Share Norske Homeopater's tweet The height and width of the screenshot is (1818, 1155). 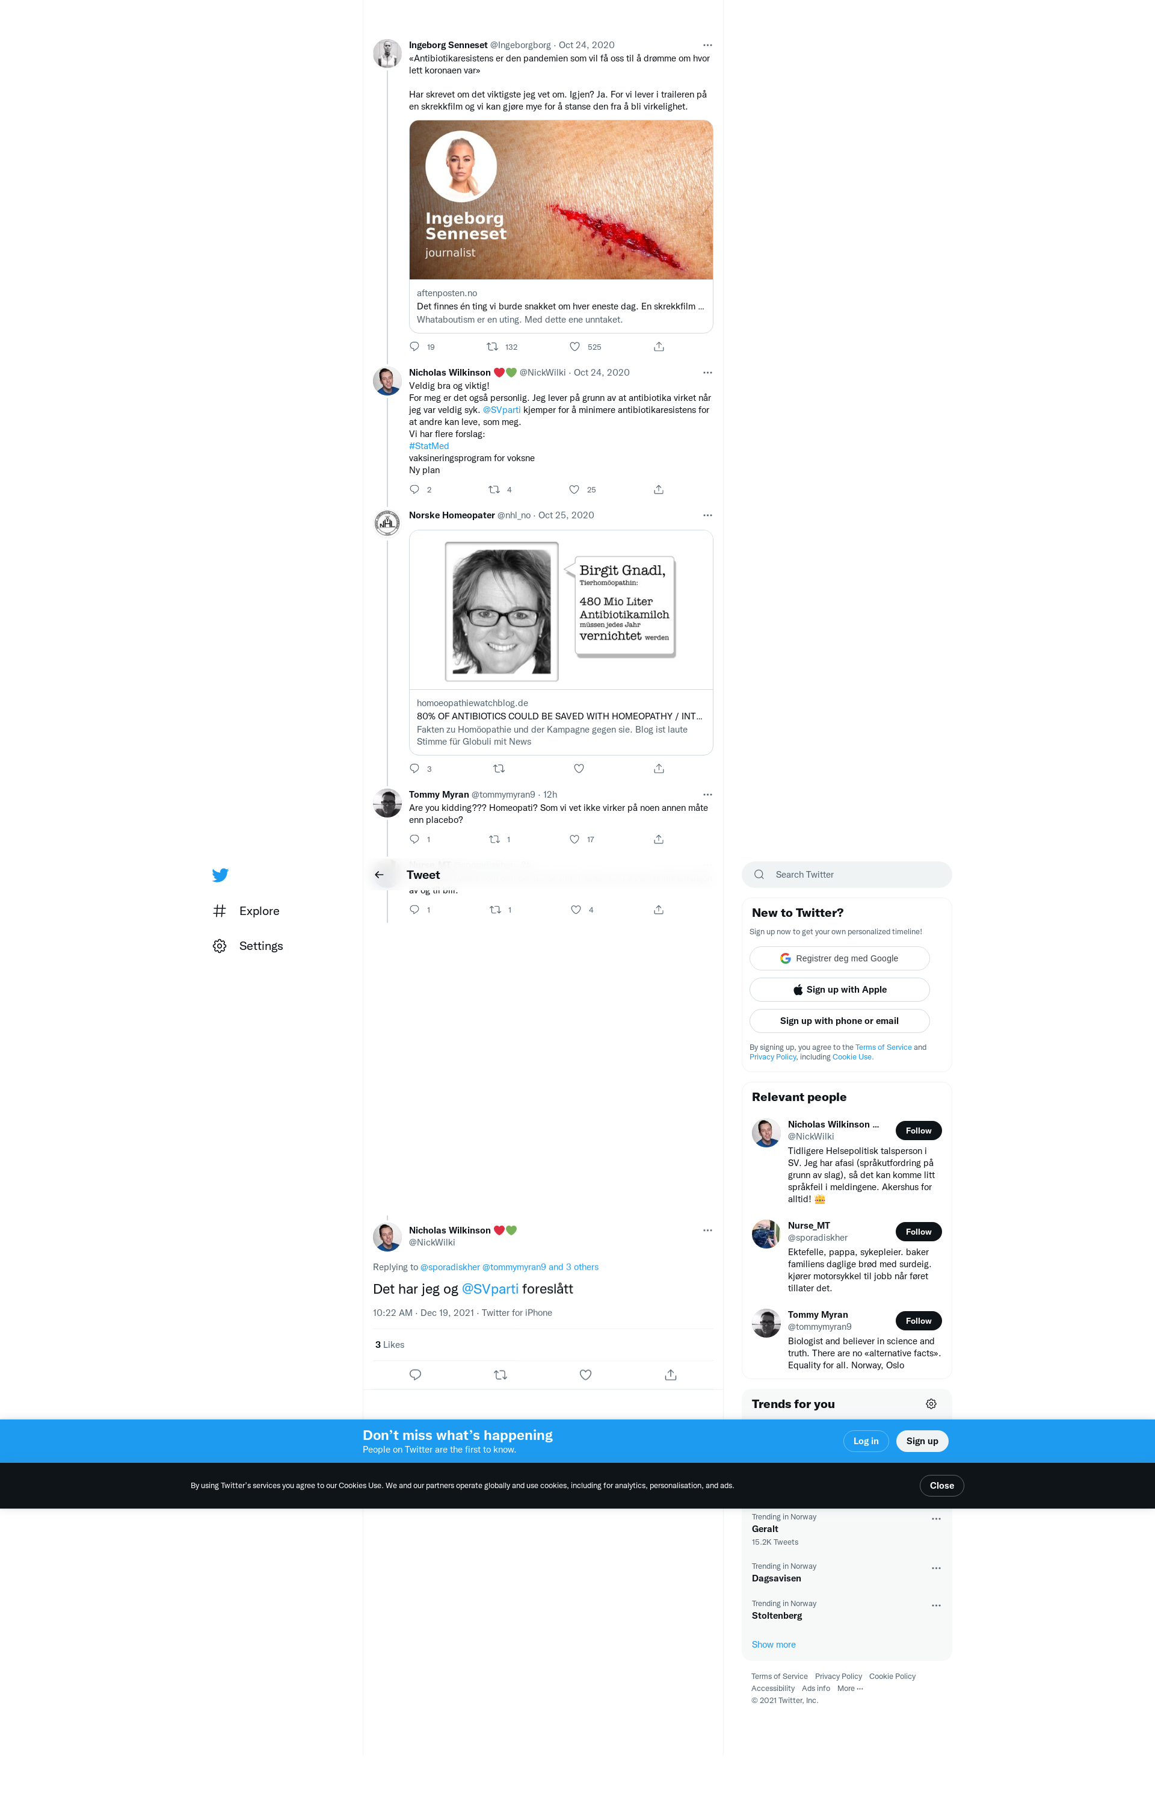(x=659, y=769)
